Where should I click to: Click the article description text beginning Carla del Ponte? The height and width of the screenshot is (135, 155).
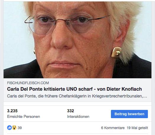(x=77, y=96)
